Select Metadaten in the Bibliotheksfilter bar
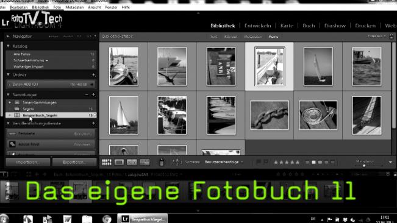 (x=252, y=37)
